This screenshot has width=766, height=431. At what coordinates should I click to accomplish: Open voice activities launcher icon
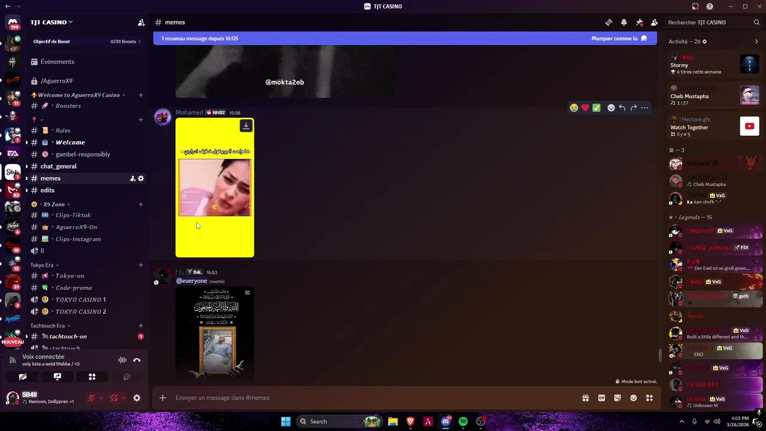coord(92,377)
